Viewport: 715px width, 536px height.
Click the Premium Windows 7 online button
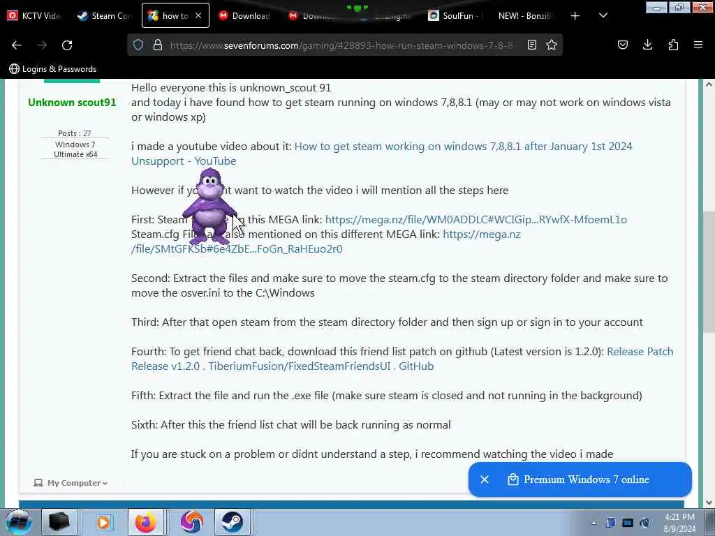coord(580,479)
